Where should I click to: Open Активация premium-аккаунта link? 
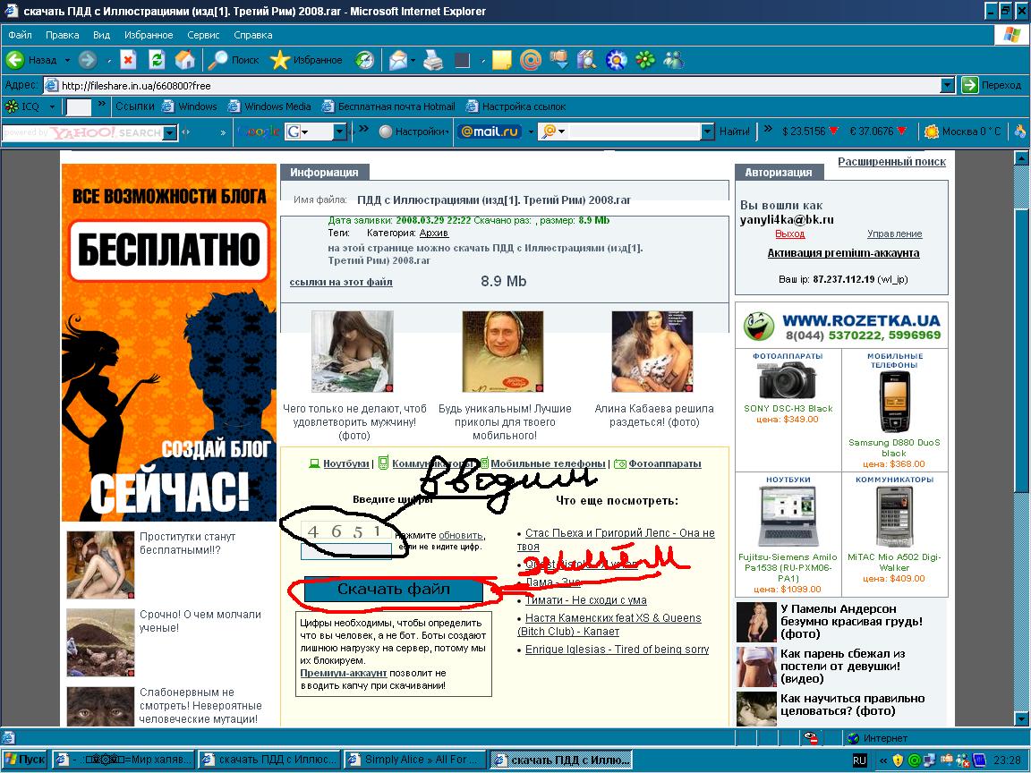click(843, 253)
